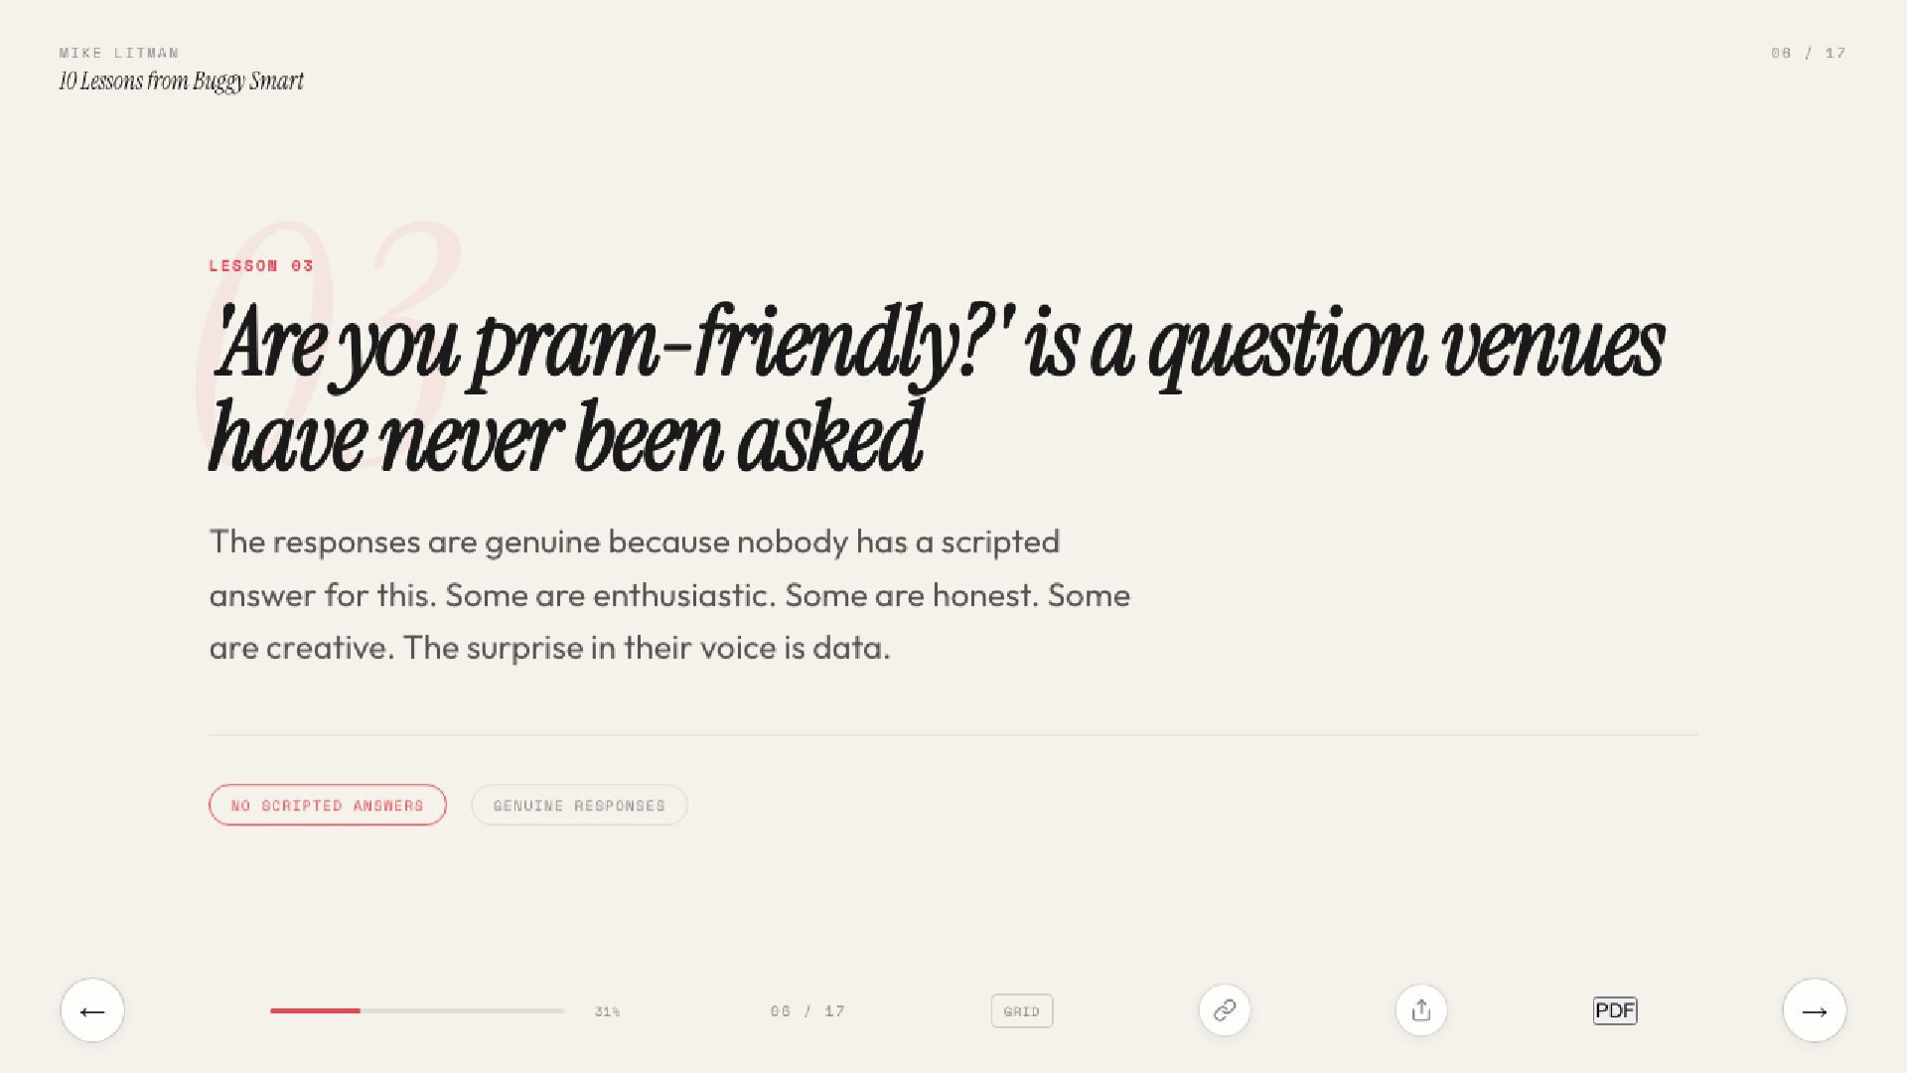Click the 31% progress label
The width and height of the screenshot is (1907, 1073).
(607, 1011)
